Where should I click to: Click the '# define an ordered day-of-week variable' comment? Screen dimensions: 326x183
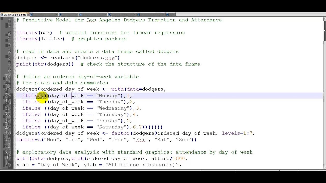(78, 77)
